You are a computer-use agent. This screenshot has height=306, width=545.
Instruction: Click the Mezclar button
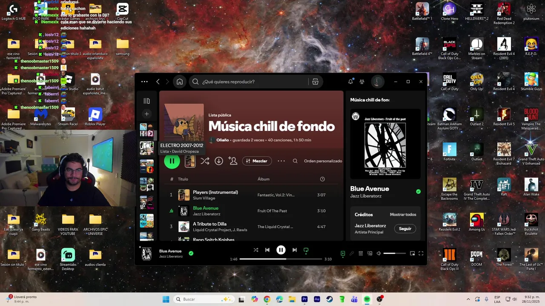[x=257, y=161]
